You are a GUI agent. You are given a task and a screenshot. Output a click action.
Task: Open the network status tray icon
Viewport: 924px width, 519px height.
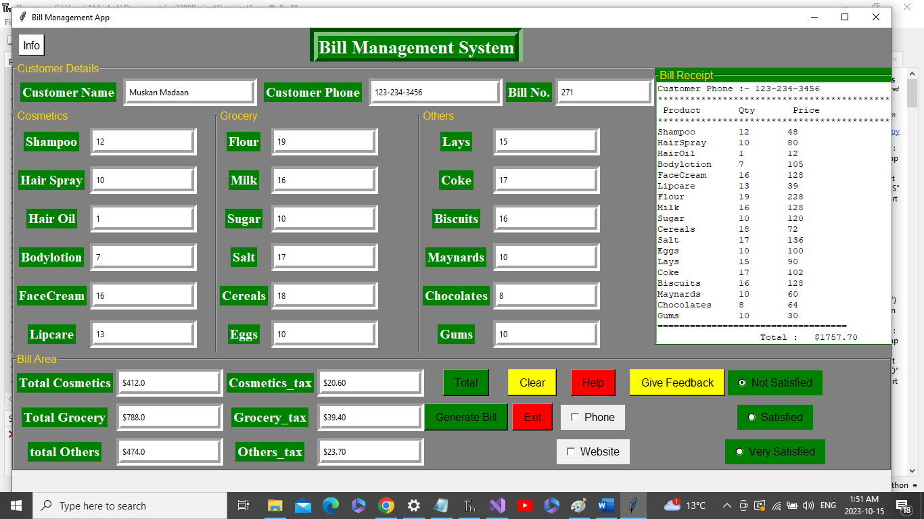click(x=776, y=505)
